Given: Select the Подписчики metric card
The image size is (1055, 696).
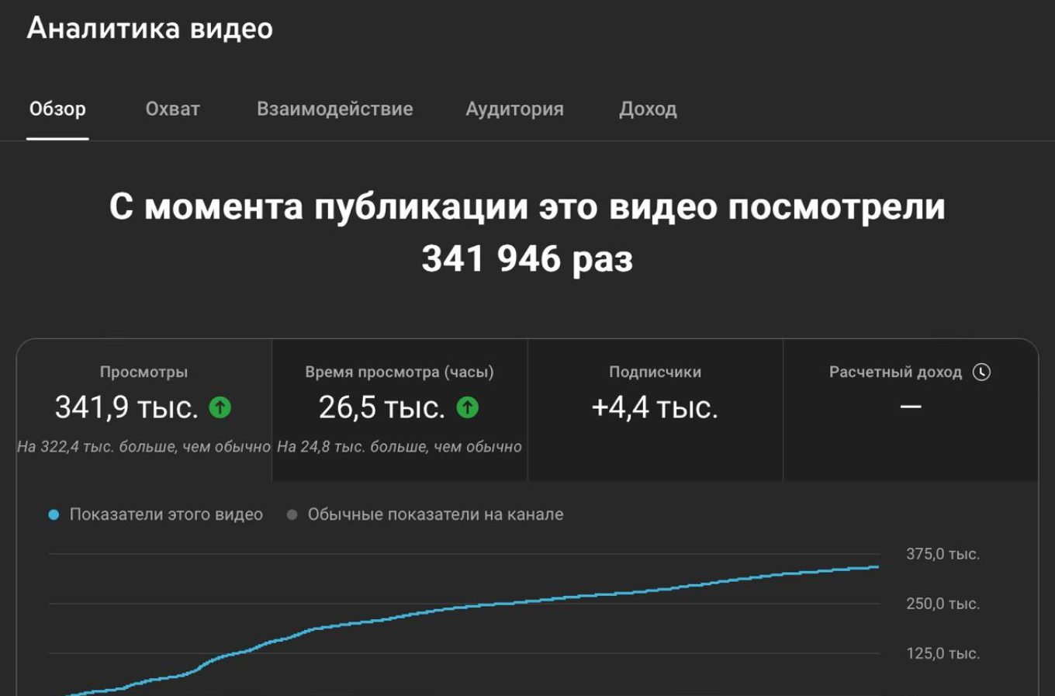Looking at the screenshot, I should tap(655, 396).
